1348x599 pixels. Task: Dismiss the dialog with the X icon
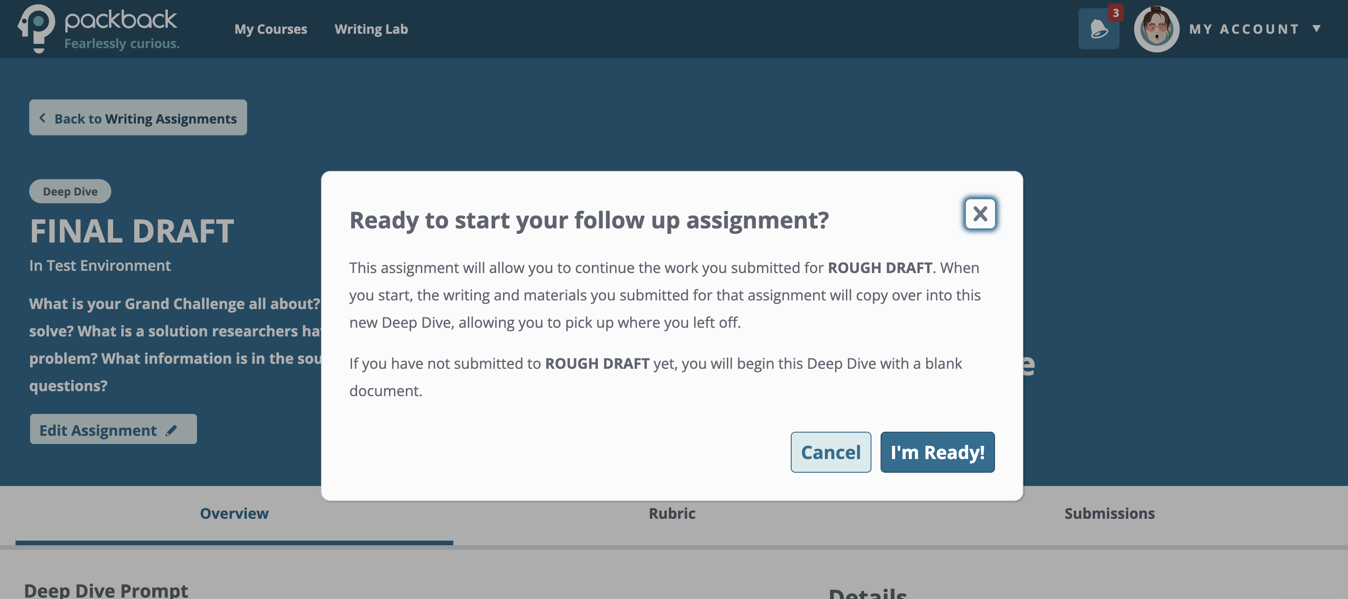click(980, 214)
